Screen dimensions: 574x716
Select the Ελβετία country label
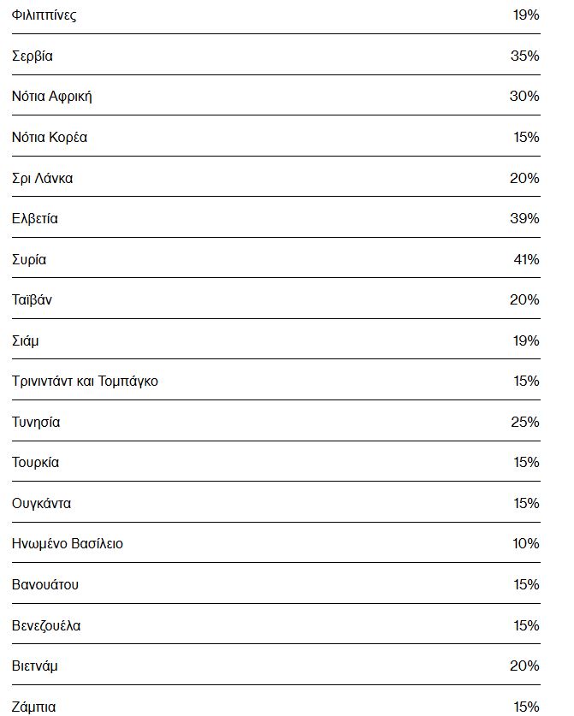click(x=35, y=219)
